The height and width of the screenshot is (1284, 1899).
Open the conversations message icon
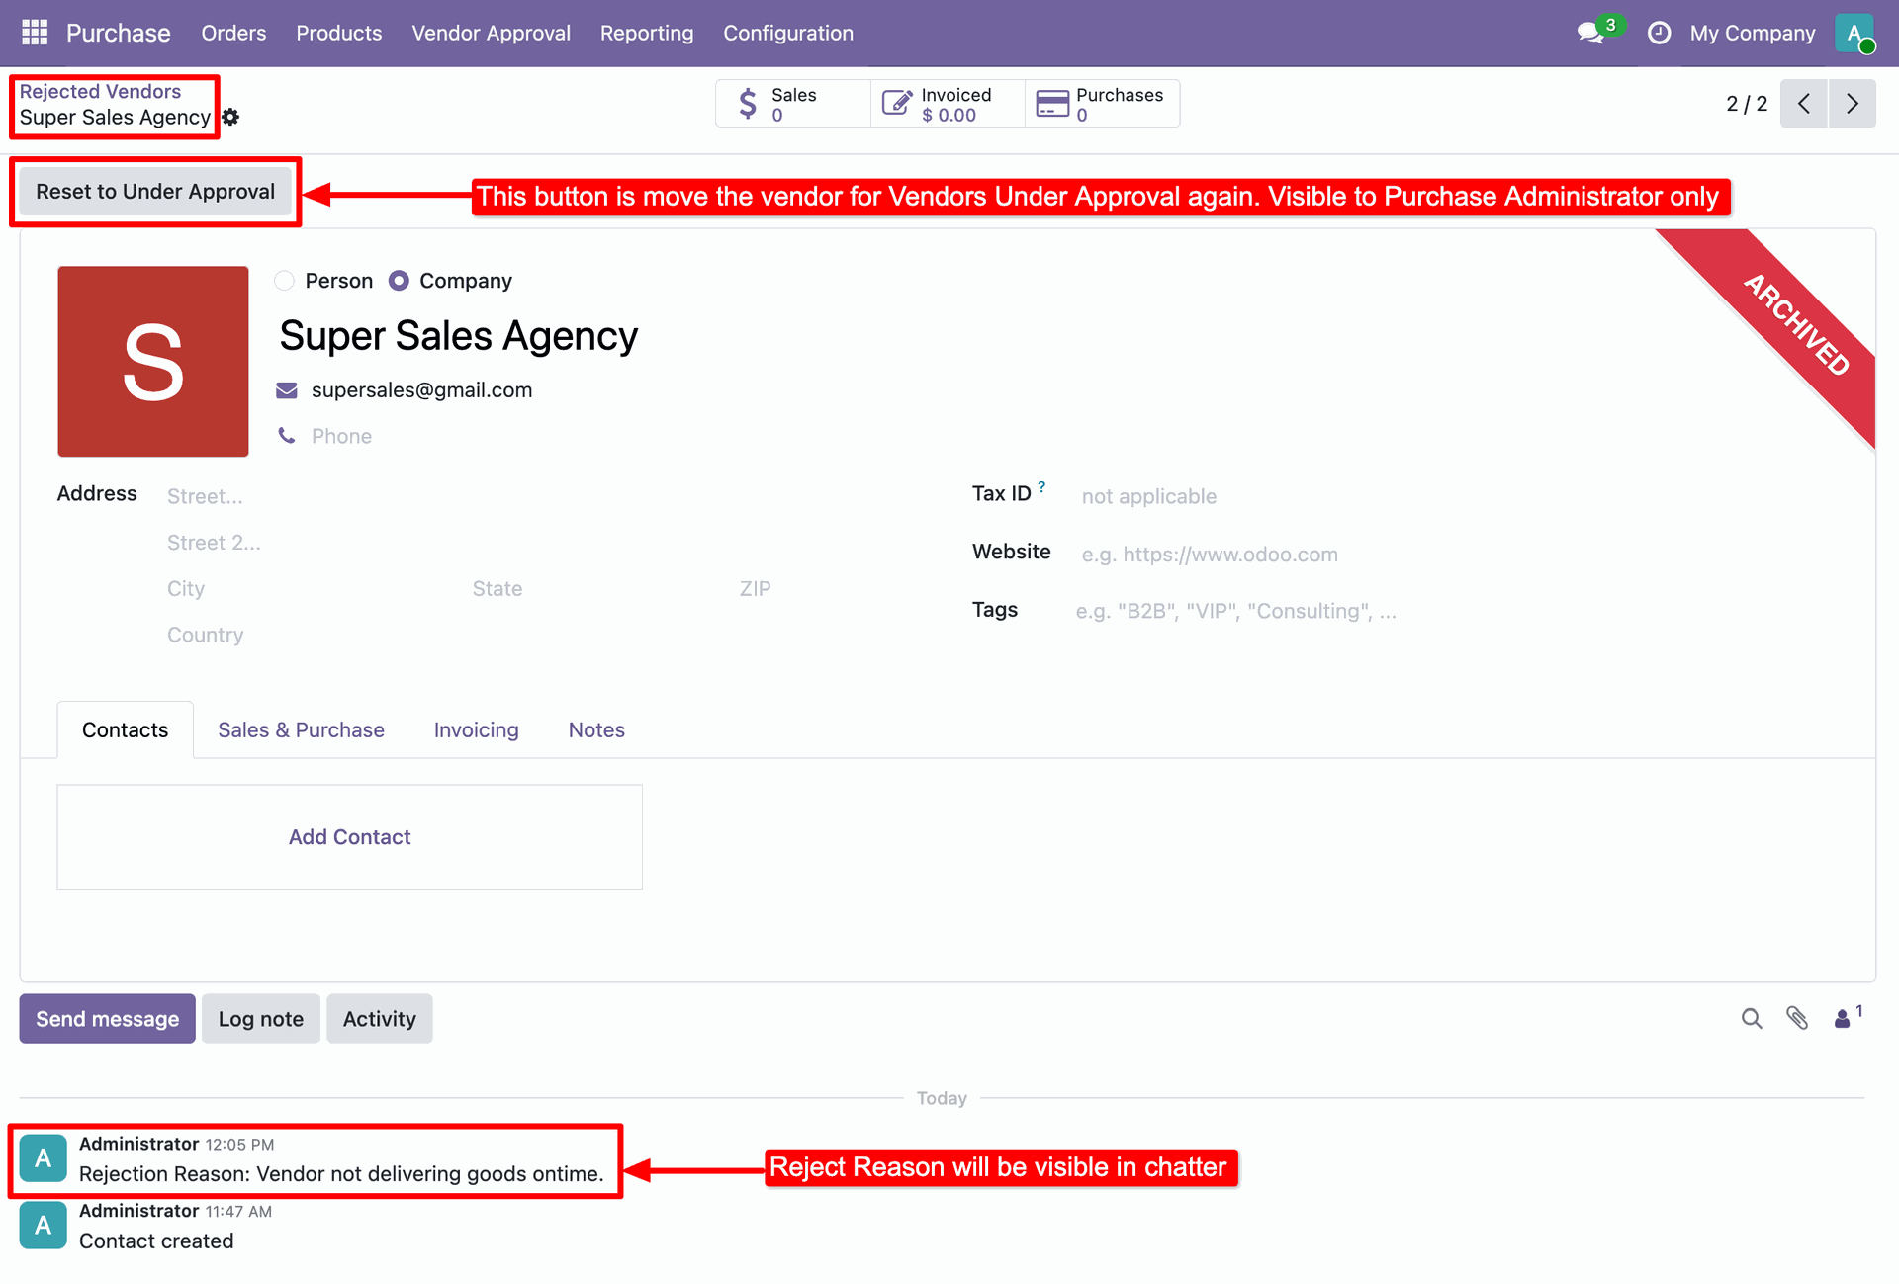(1590, 33)
